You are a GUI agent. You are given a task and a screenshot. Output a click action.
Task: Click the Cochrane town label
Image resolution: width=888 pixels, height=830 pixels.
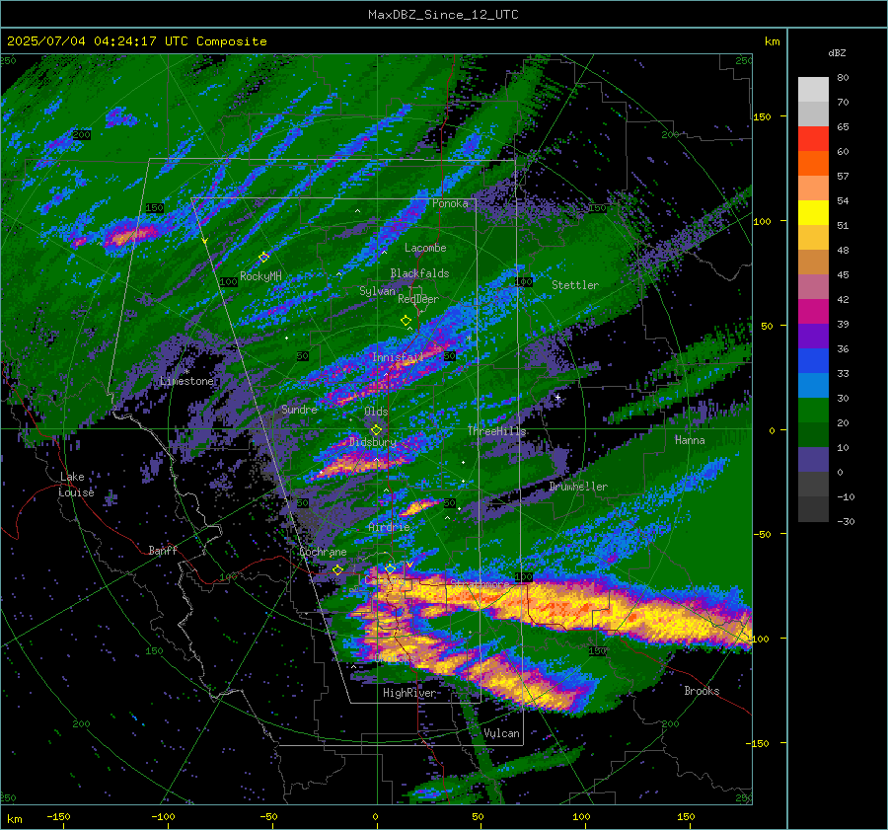pyautogui.click(x=323, y=552)
